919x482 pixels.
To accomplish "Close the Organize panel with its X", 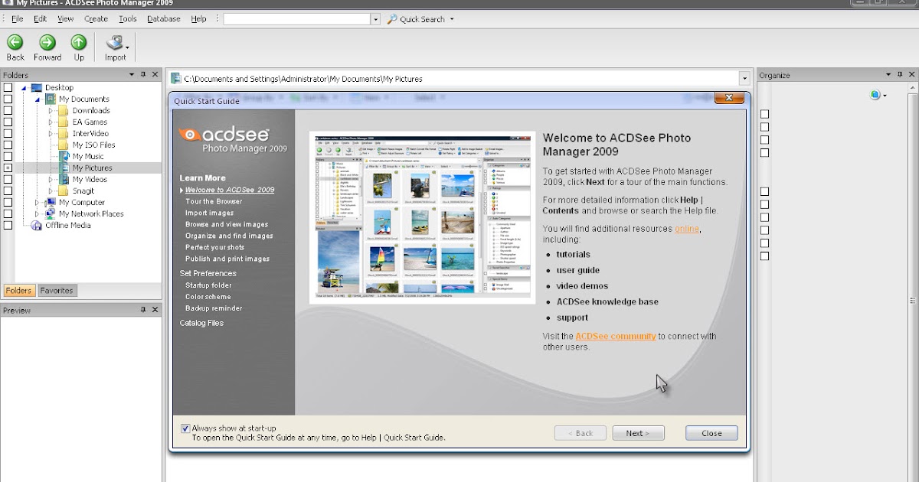I will click(x=911, y=75).
